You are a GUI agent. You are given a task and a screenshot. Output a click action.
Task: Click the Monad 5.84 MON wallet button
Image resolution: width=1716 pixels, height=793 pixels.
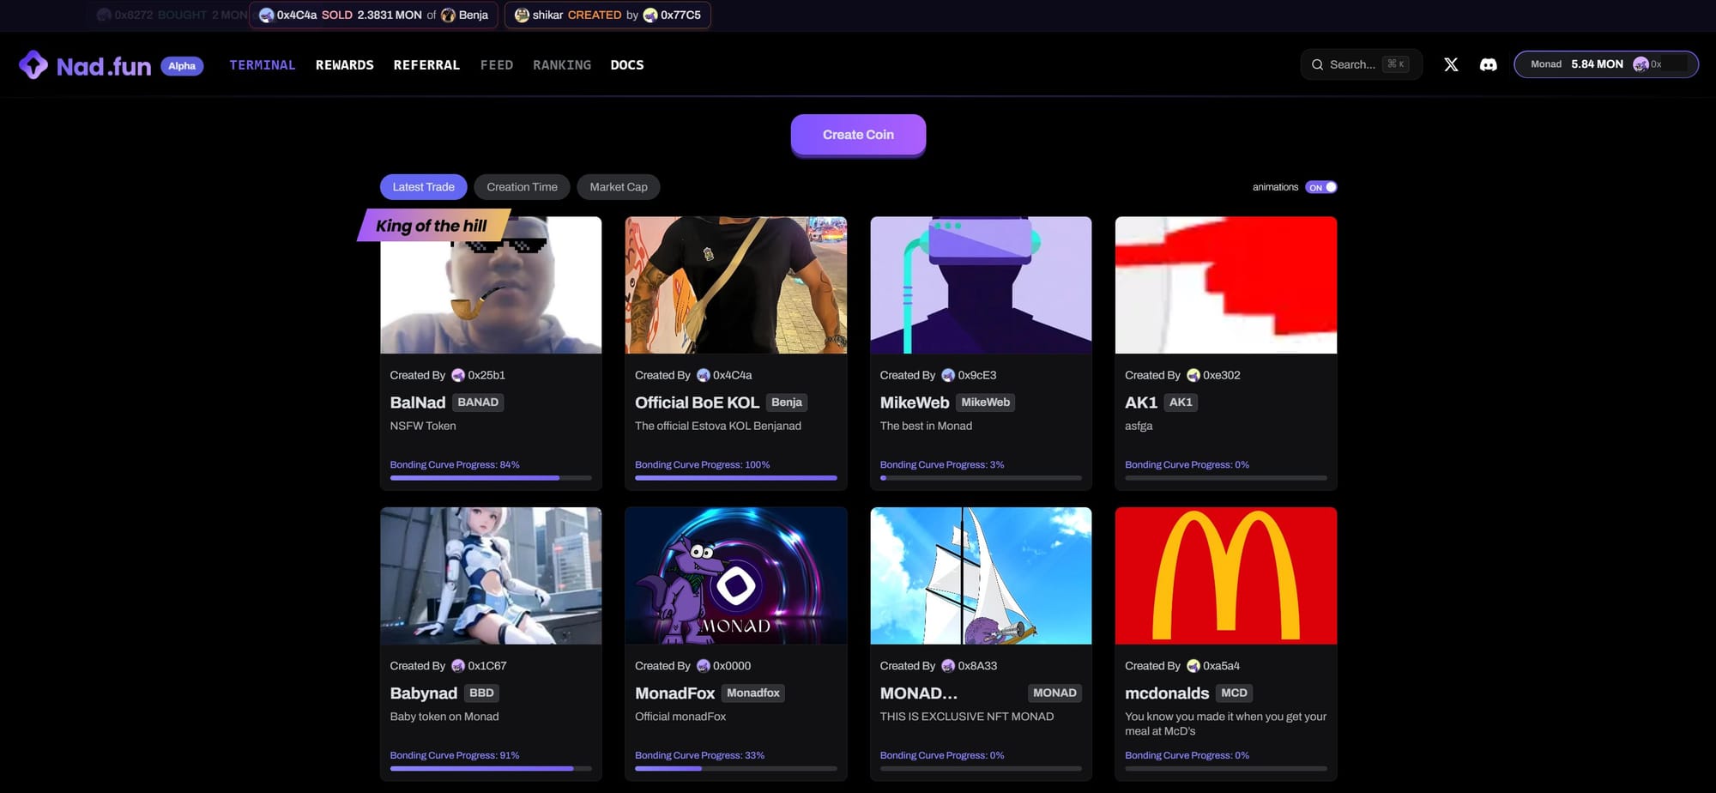(1606, 64)
